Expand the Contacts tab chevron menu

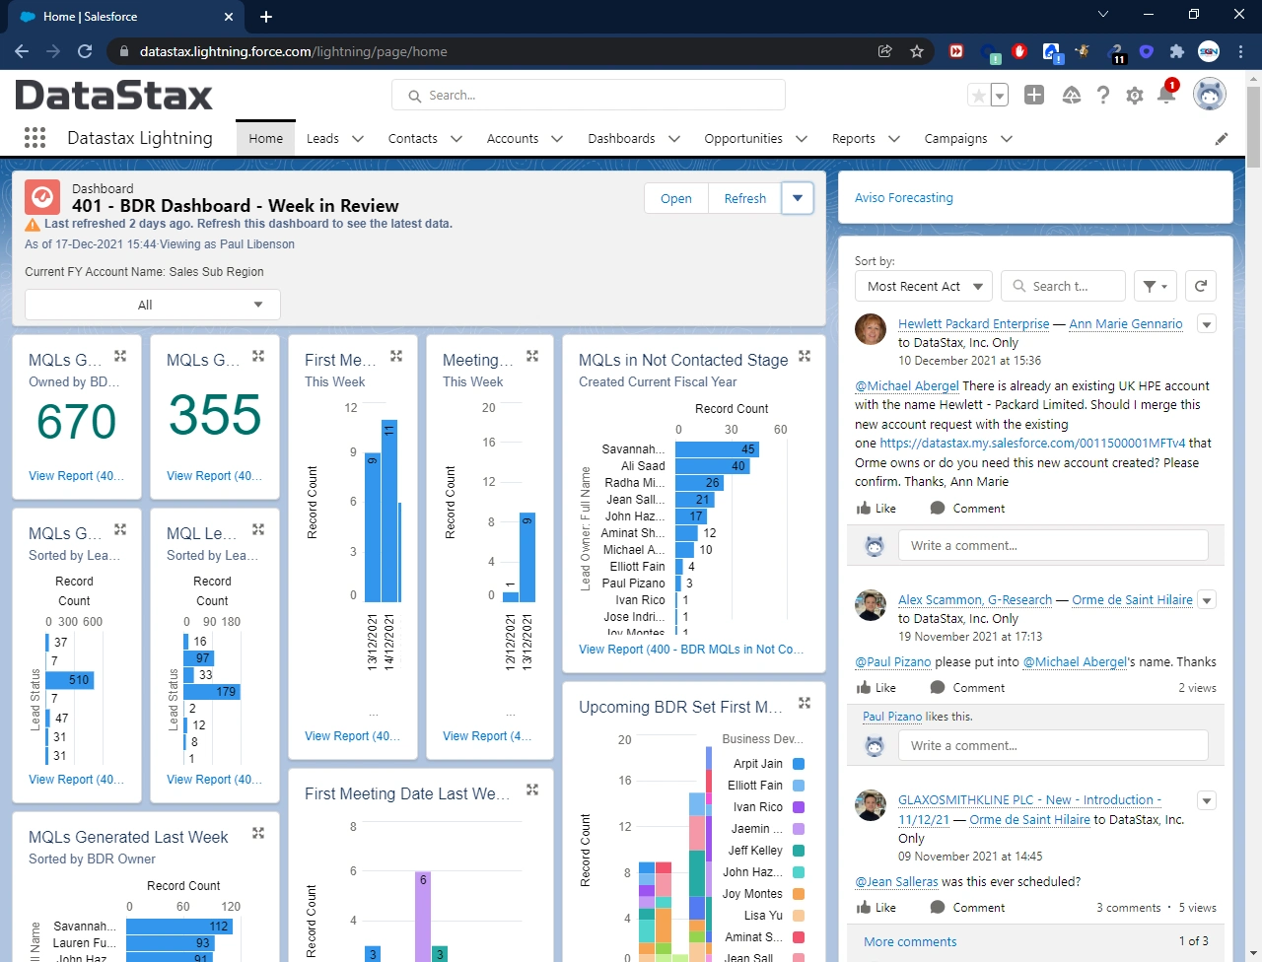click(456, 139)
